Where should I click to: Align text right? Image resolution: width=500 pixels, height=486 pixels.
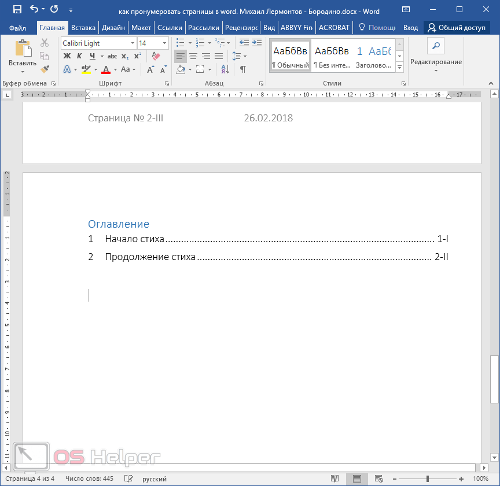[207, 57]
